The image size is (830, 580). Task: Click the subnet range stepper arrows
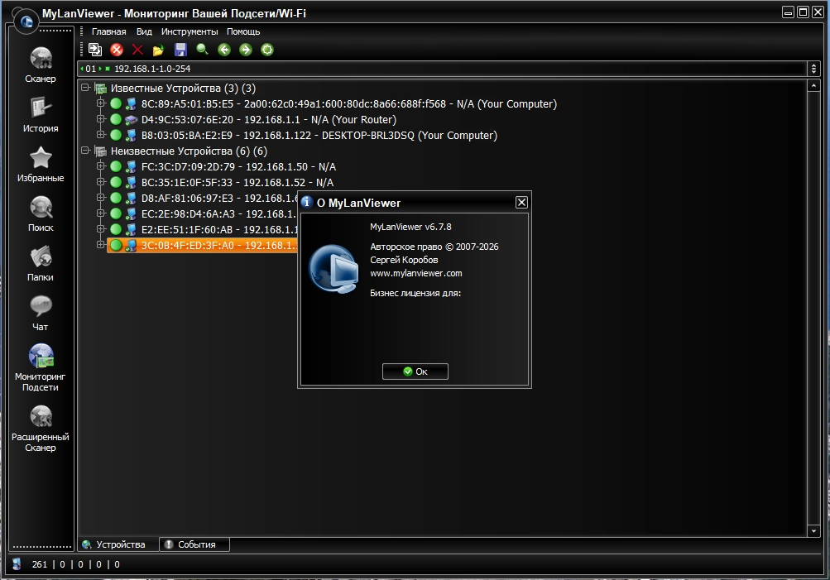tap(813, 69)
